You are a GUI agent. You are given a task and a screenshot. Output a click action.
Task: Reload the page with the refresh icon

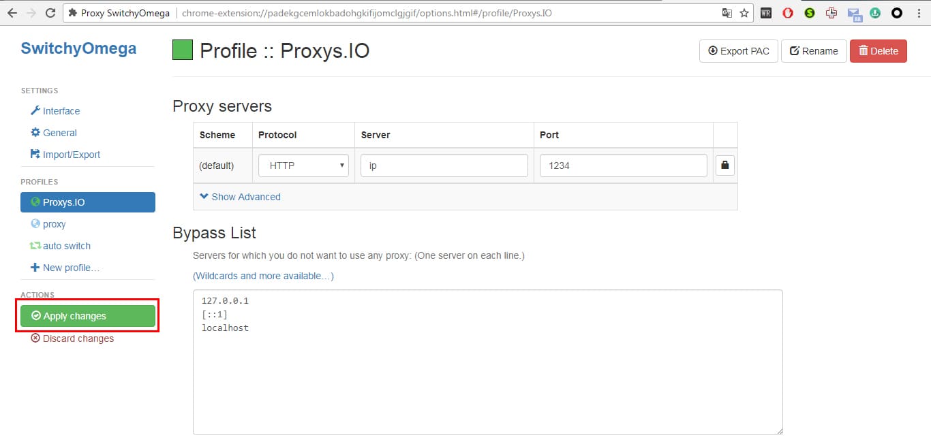(50, 13)
